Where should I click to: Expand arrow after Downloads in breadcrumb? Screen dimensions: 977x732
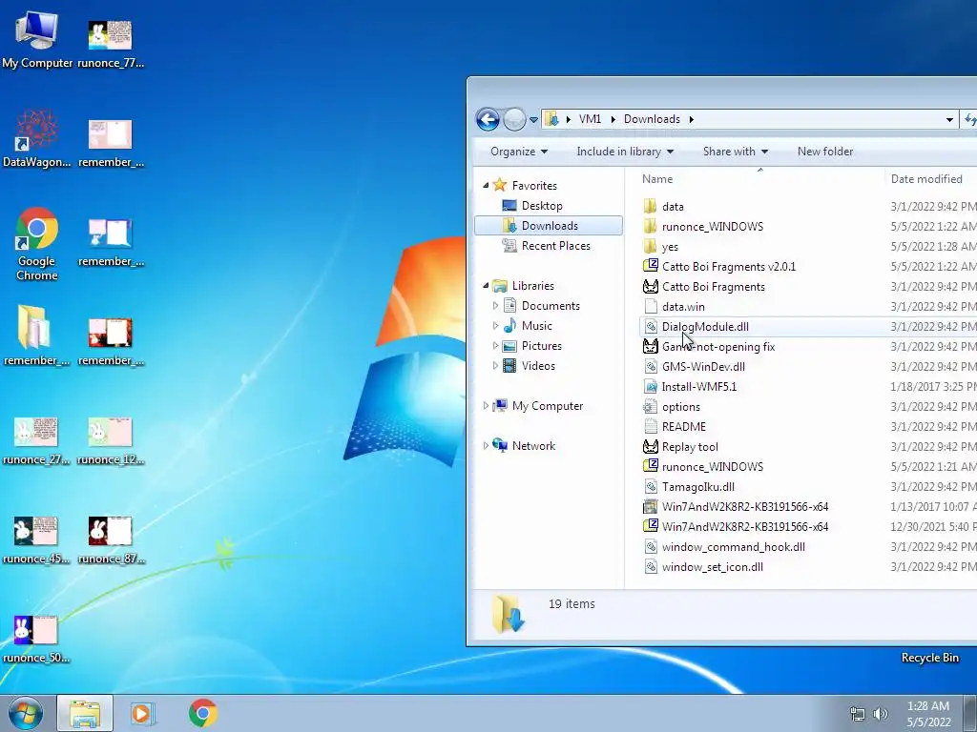pyautogui.click(x=691, y=119)
